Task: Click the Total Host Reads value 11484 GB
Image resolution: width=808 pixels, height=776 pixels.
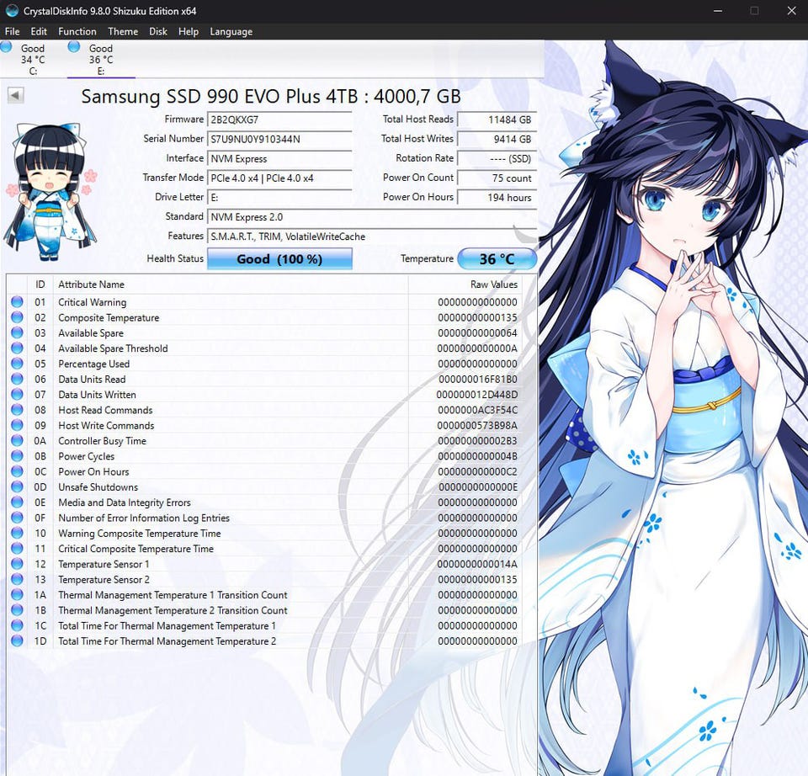Action: tap(497, 120)
